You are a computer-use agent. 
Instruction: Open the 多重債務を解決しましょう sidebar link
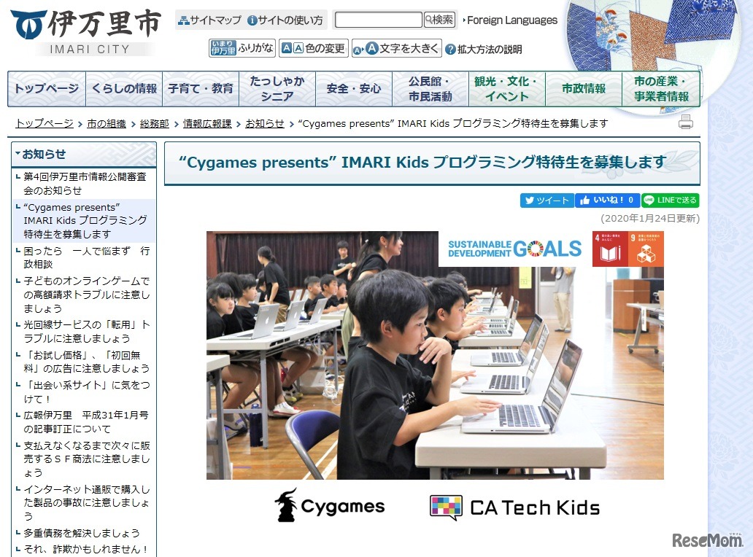[80, 534]
